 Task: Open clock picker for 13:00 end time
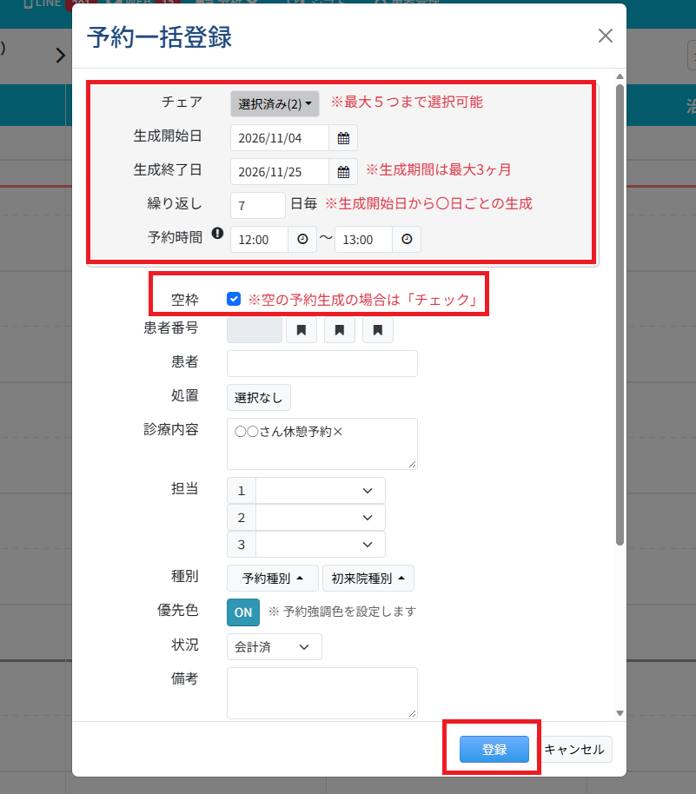(407, 239)
